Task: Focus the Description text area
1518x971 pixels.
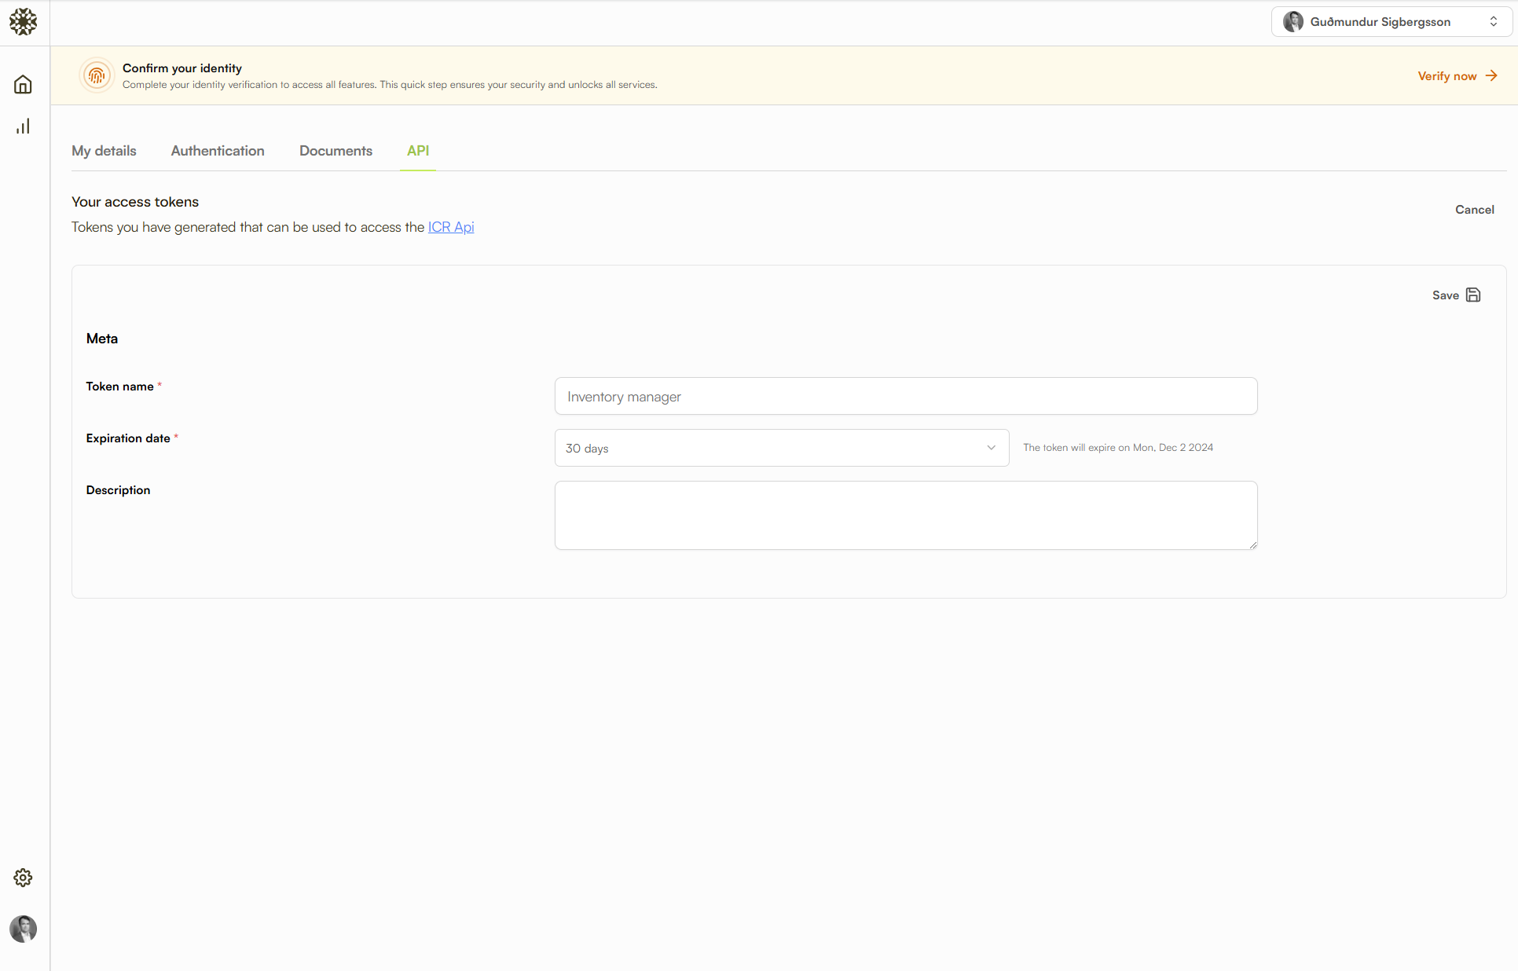Action: tap(905, 515)
